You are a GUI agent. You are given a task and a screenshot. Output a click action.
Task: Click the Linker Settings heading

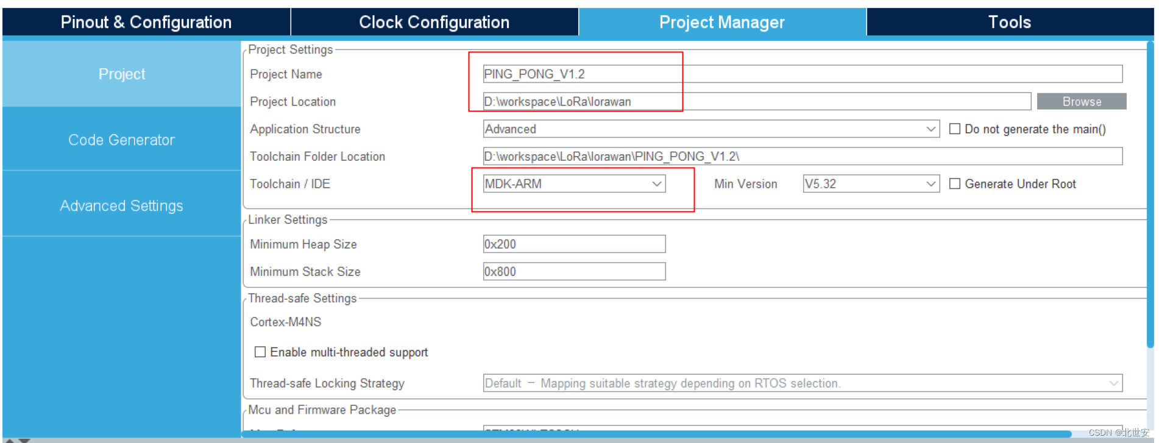288,219
